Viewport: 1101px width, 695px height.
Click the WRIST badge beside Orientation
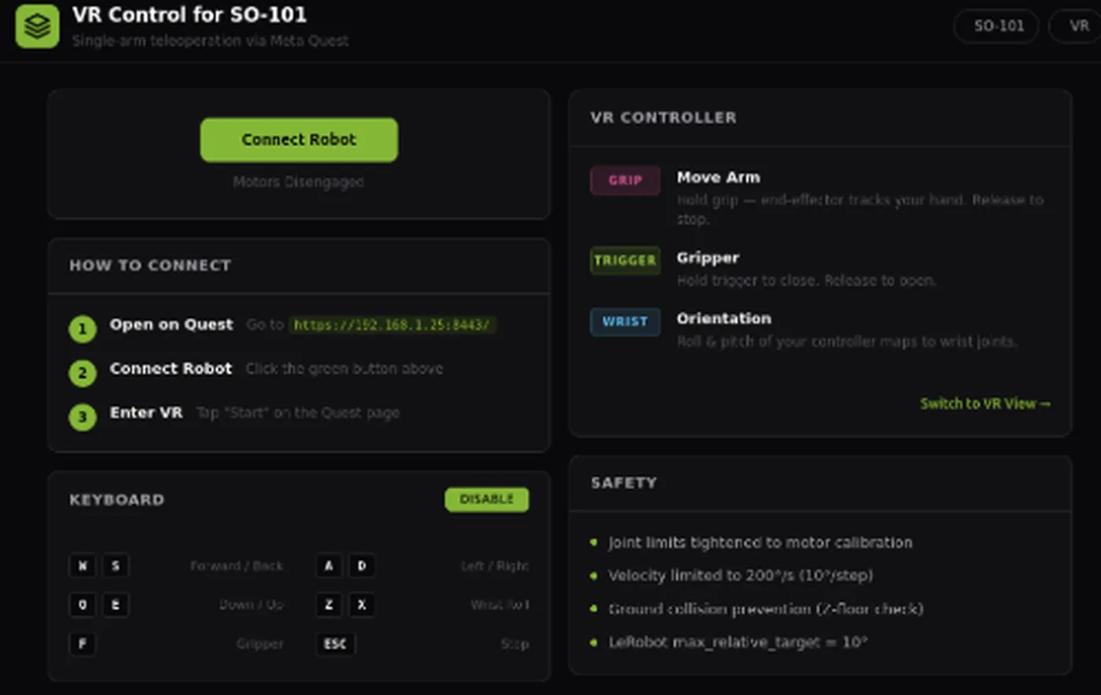625,322
